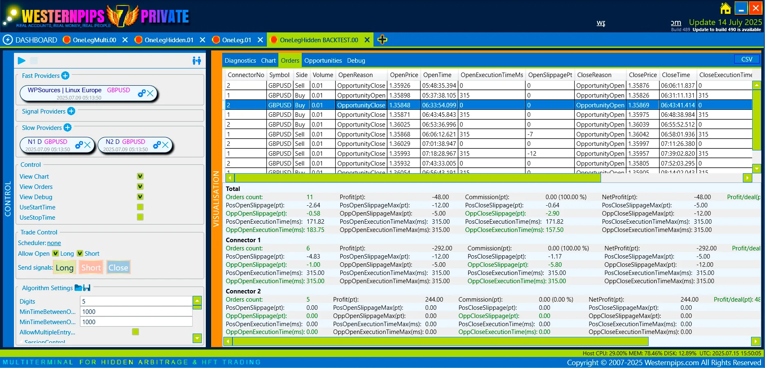The width and height of the screenshot is (765, 368).
Task: Remove the N1 D GBPUSD provider
Action: [87, 145]
